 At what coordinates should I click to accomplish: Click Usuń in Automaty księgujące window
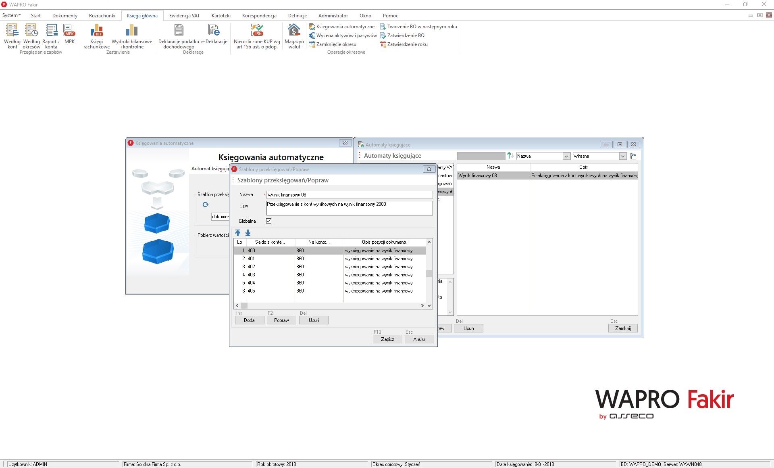(x=468, y=328)
